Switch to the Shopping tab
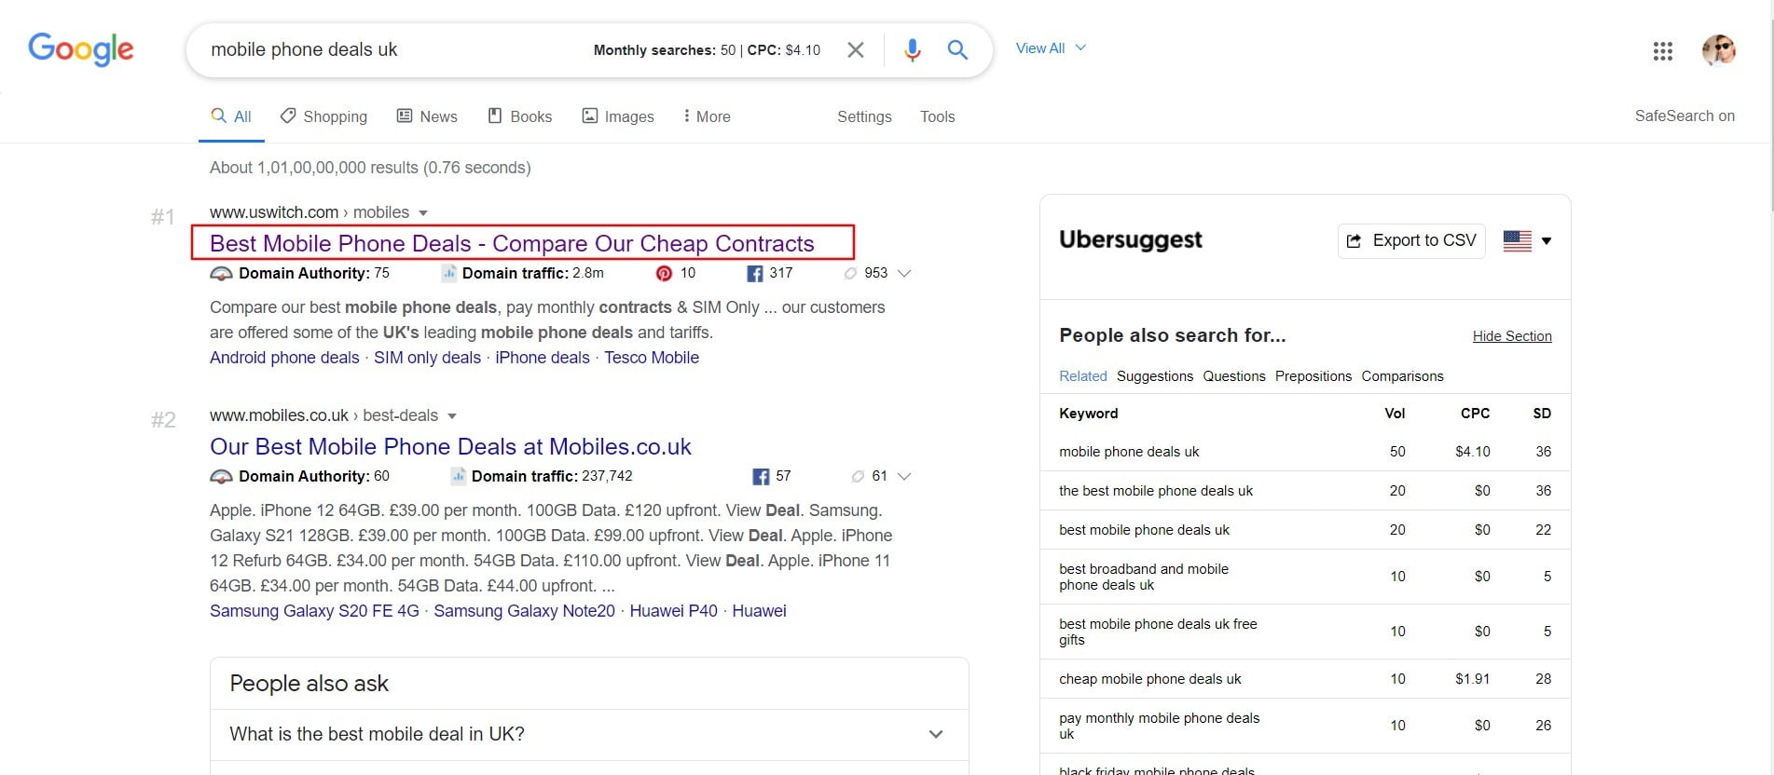1774x775 pixels. click(323, 116)
